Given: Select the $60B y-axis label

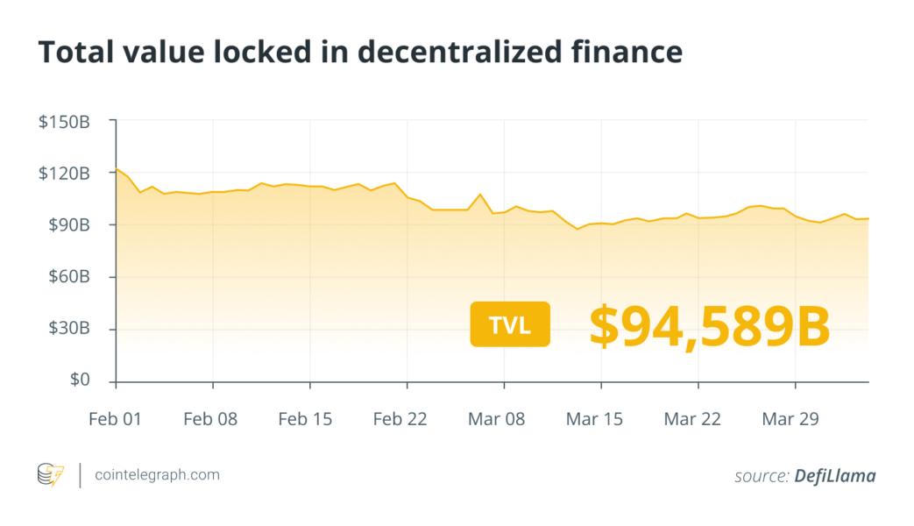Looking at the screenshot, I should pos(68,277).
